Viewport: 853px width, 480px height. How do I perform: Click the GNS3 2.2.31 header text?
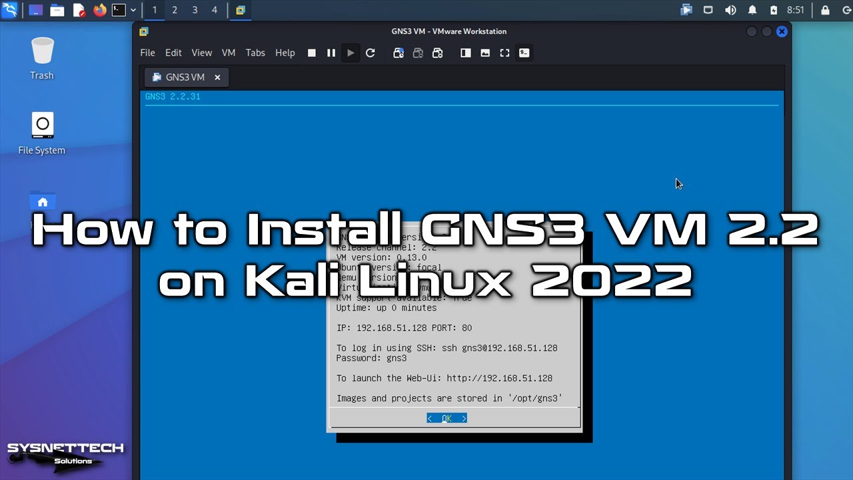173,97
